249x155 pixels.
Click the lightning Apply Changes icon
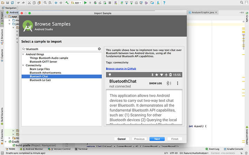point(90,3)
